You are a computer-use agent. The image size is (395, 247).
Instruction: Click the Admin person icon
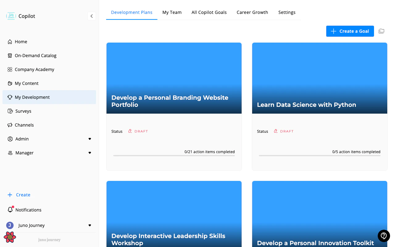pos(10,139)
